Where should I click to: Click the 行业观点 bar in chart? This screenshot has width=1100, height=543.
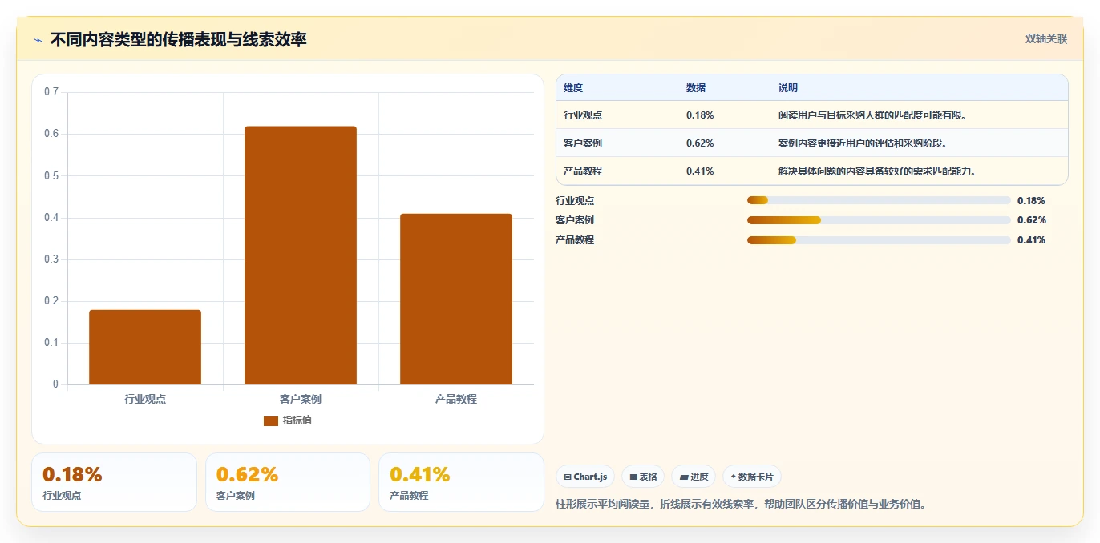(x=145, y=347)
